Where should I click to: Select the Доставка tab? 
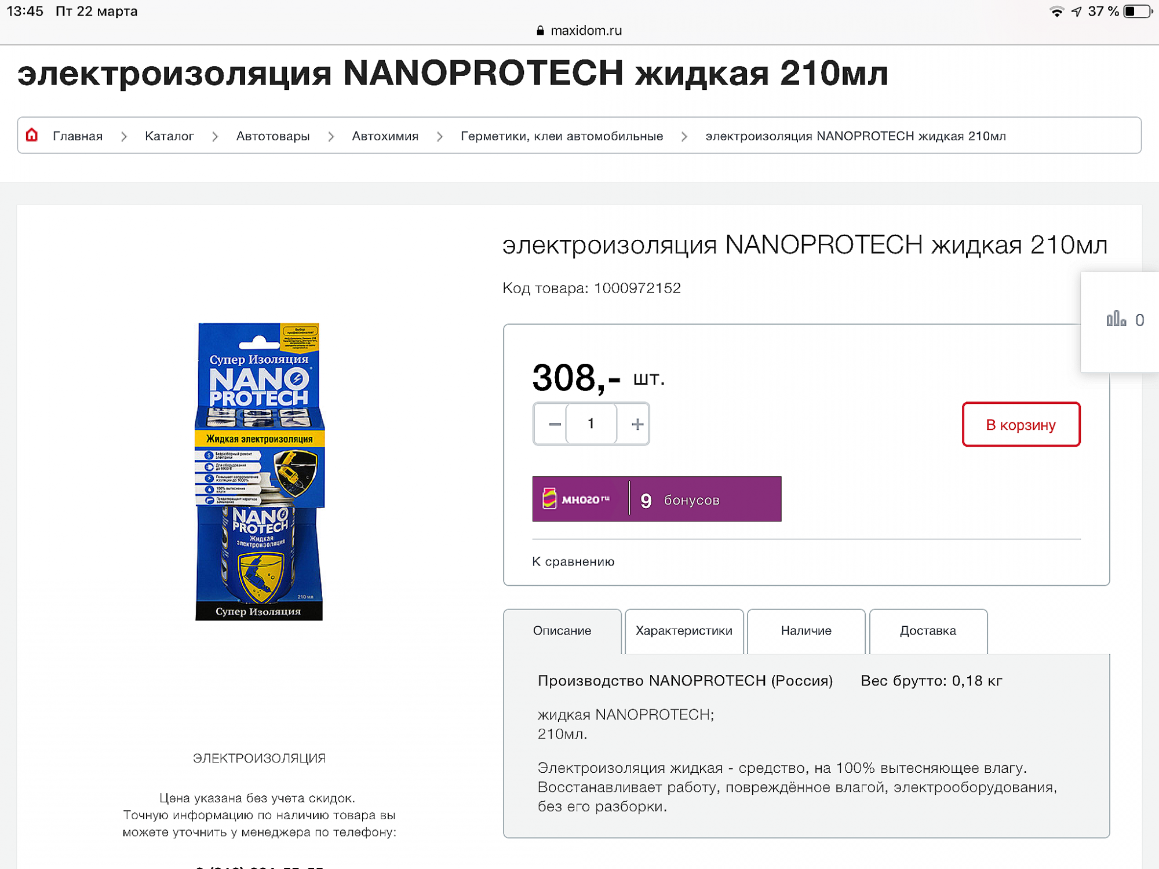[x=928, y=631]
